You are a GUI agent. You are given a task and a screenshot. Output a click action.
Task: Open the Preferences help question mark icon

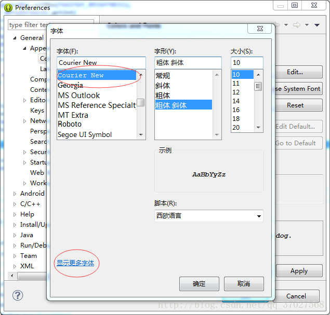(x=18, y=295)
